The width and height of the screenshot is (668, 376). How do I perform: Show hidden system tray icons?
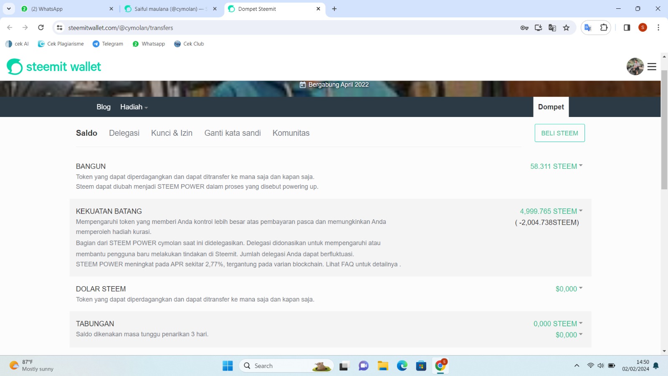pos(577,366)
